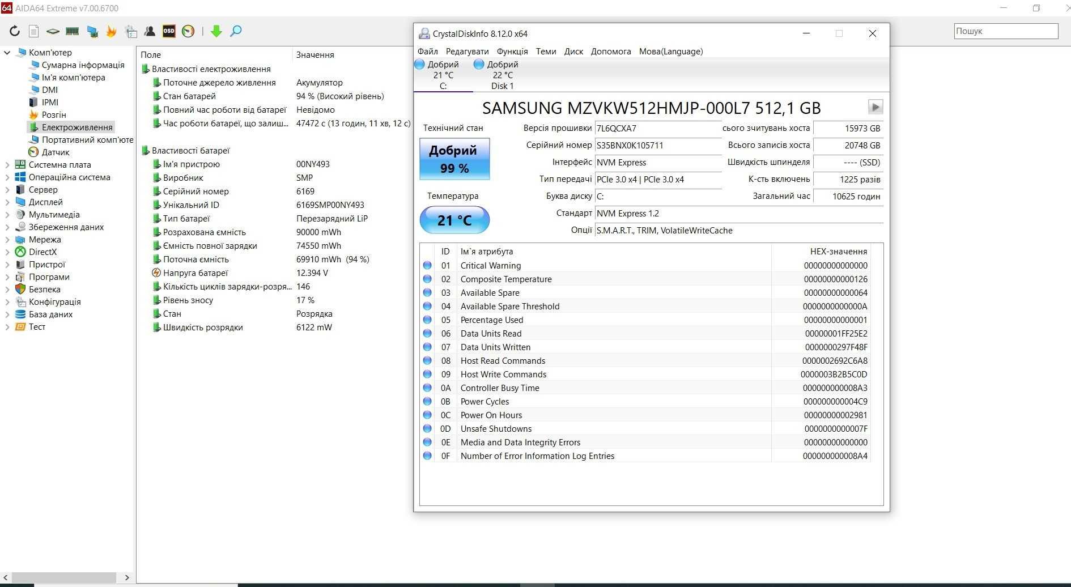Click the horizontal scrollbar right arrow
Viewport: 1071px width, 587px height.
coord(127,577)
